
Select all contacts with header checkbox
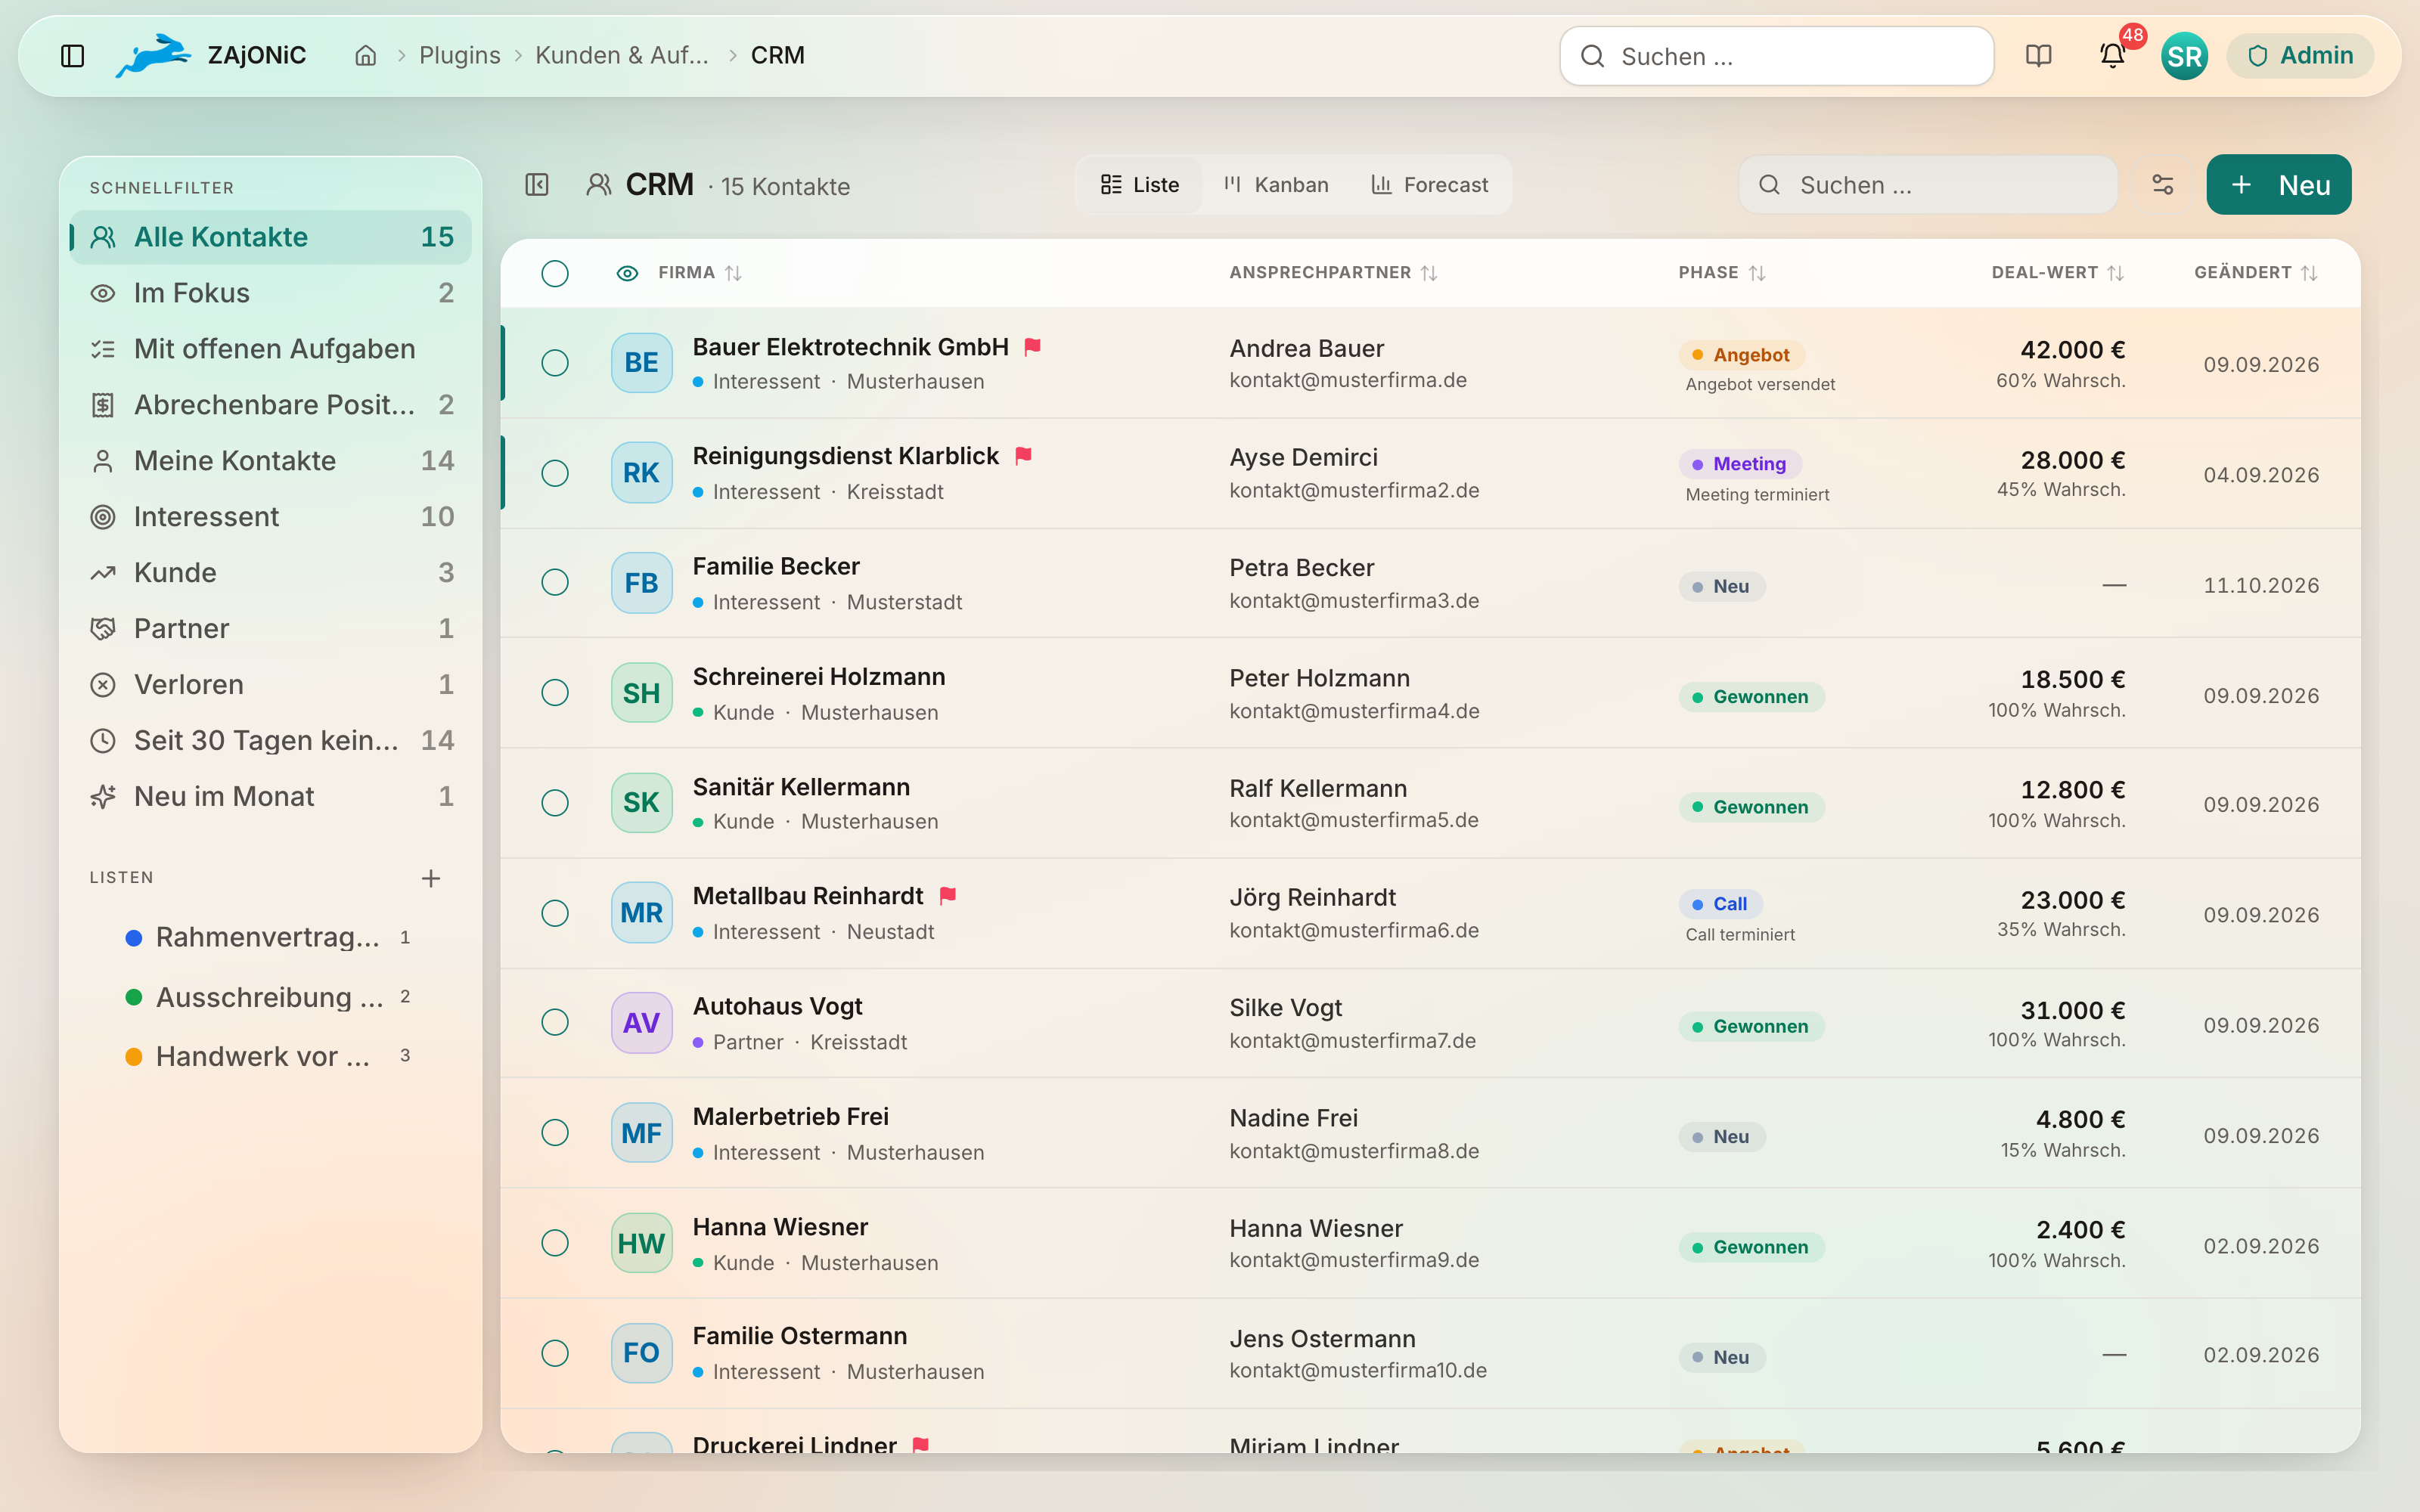(555, 273)
